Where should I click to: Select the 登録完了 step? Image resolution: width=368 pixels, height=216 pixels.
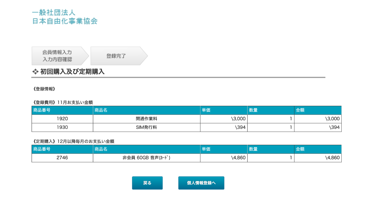pos(116,56)
